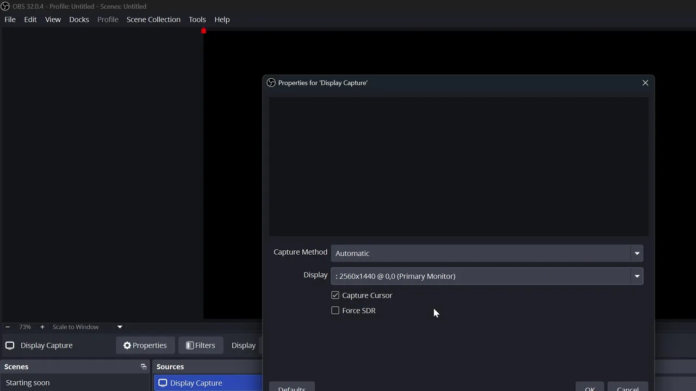
Task: Enable the Force SDR checkbox
Action: pos(335,311)
